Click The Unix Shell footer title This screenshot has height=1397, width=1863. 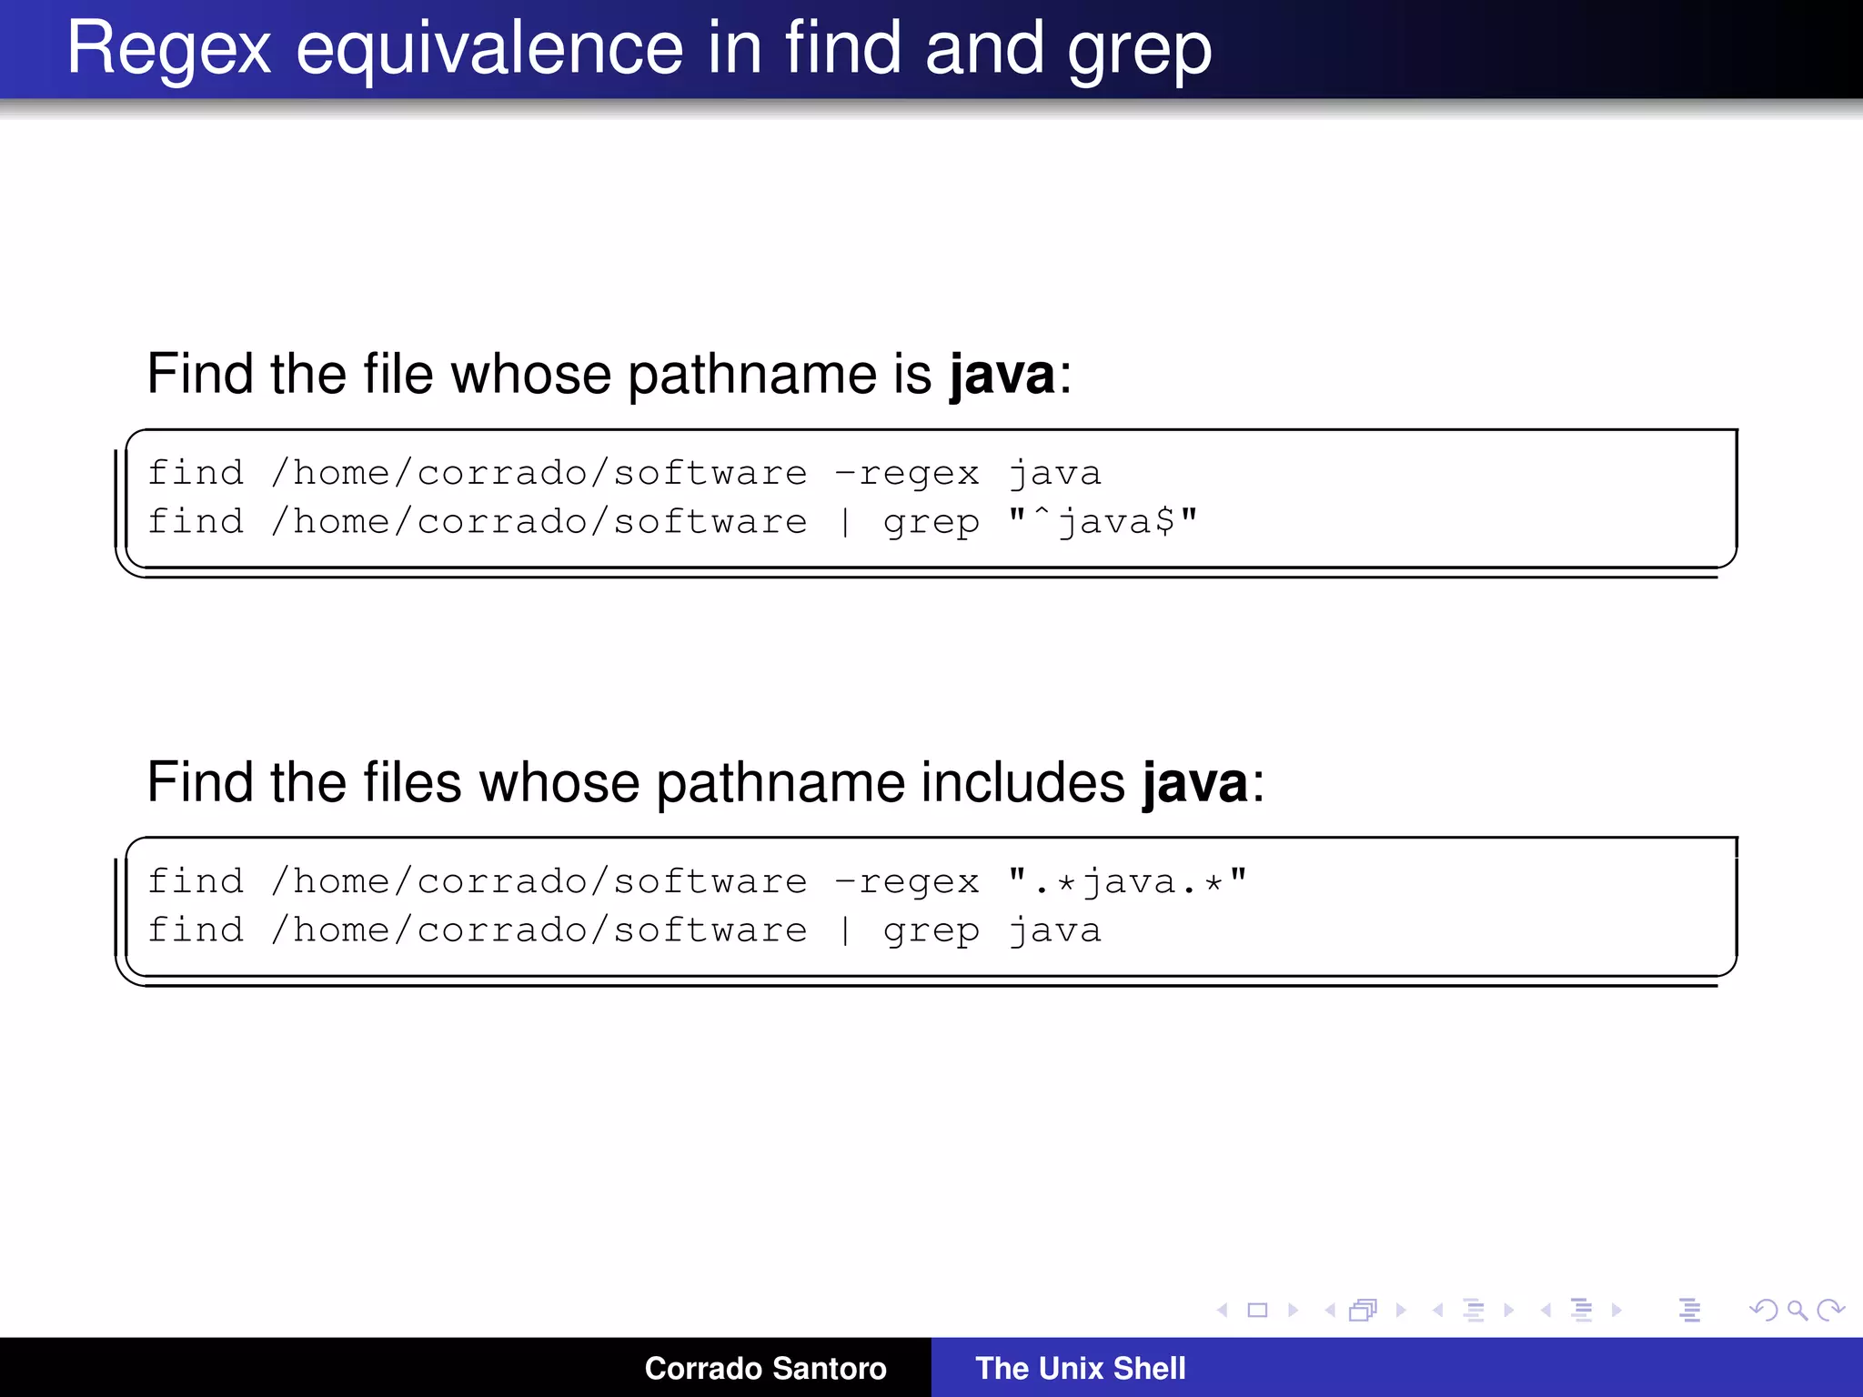[x=1080, y=1368]
